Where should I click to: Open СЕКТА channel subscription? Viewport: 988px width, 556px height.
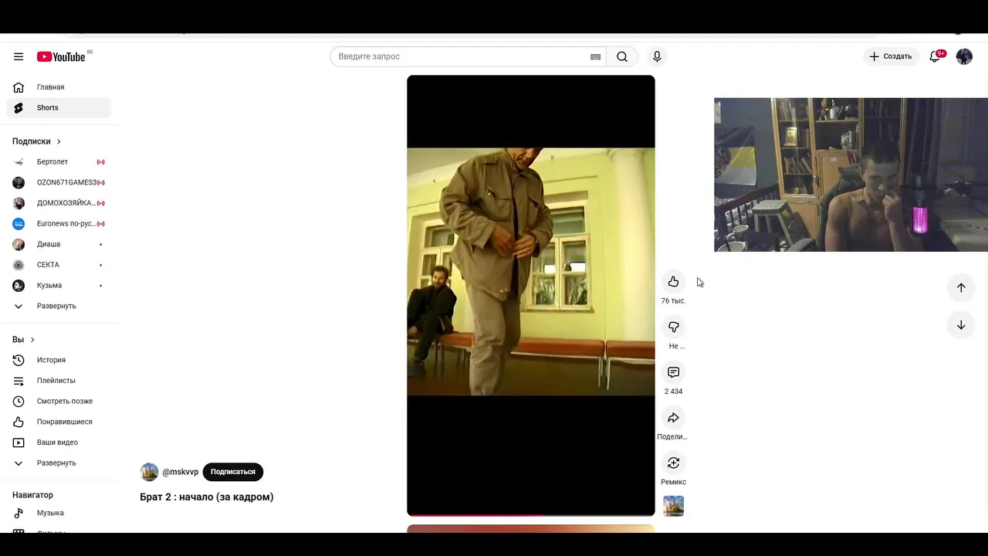[x=59, y=265]
